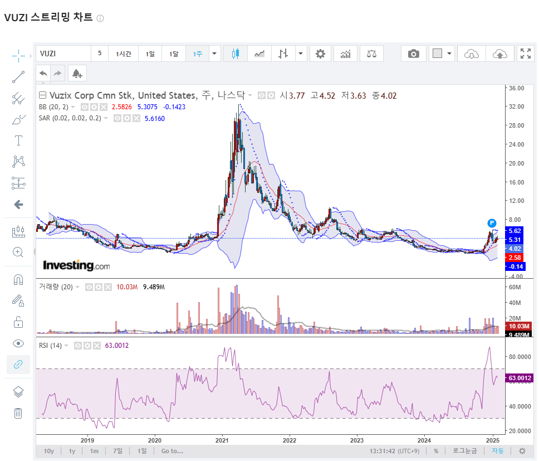The height and width of the screenshot is (461, 539).
Task: Remove the SAR indicator X icon
Action: click(x=136, y=118)
